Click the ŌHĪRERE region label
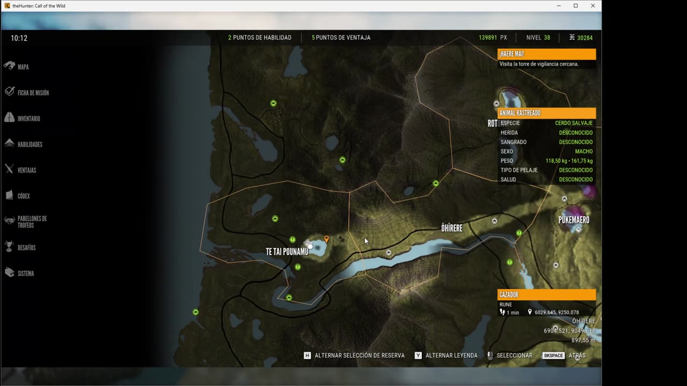This screenshot has width=687, height=386. pos(451,228)
